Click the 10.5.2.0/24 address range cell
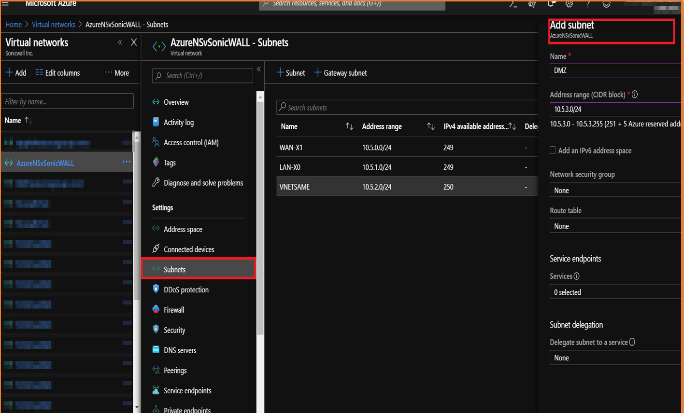 pos(377,187)
